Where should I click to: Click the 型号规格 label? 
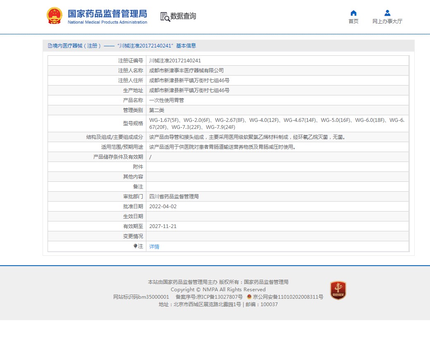point(133,123)
